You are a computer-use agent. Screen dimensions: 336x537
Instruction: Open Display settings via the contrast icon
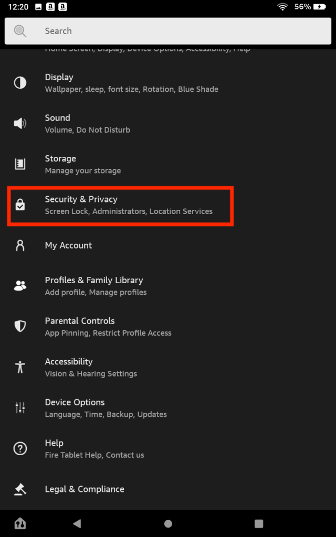point(20,83)
